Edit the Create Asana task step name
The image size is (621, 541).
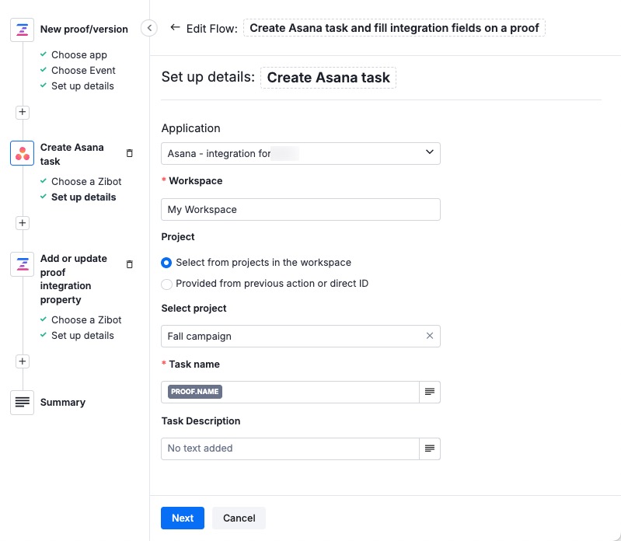pos(328,78)
